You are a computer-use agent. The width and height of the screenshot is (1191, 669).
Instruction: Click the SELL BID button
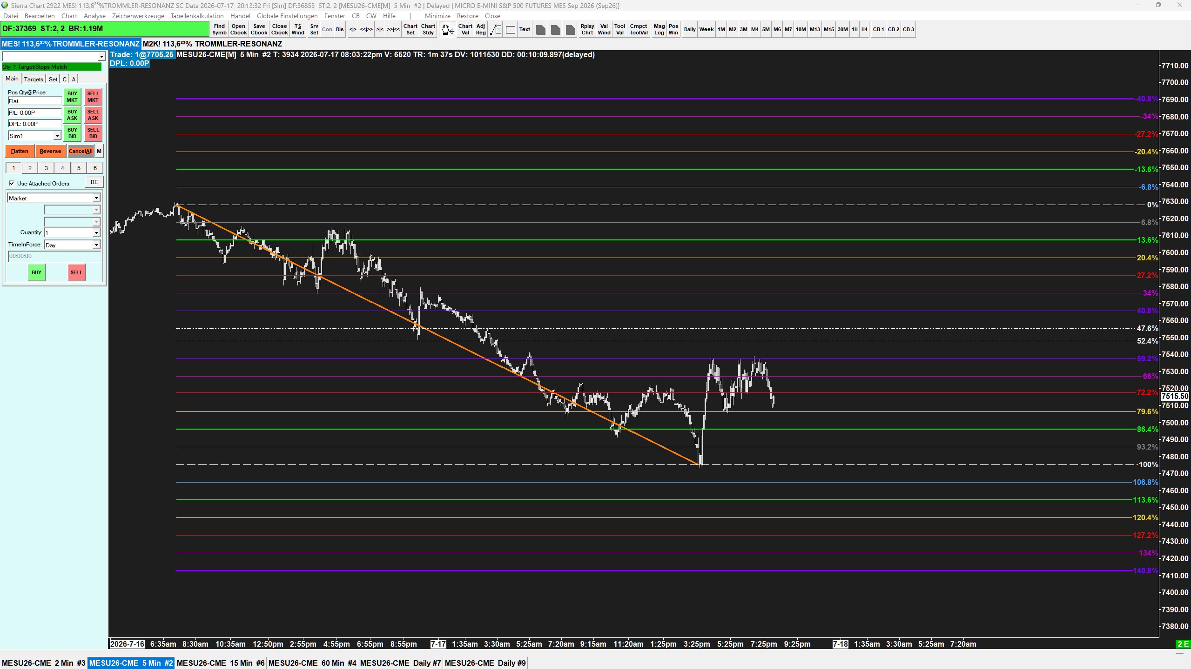click(x=93, y=133)
